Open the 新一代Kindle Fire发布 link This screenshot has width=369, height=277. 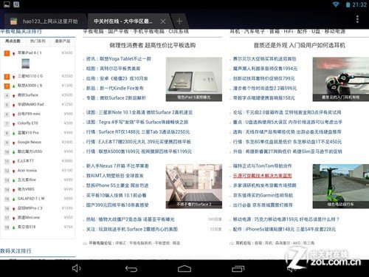pos(122,88)
